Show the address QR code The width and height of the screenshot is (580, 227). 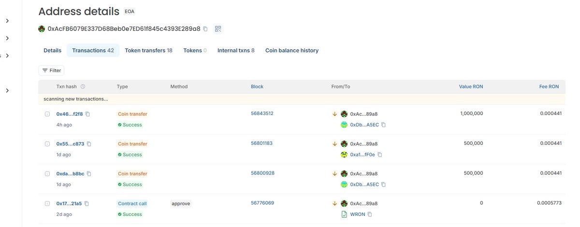coord(218,29)
